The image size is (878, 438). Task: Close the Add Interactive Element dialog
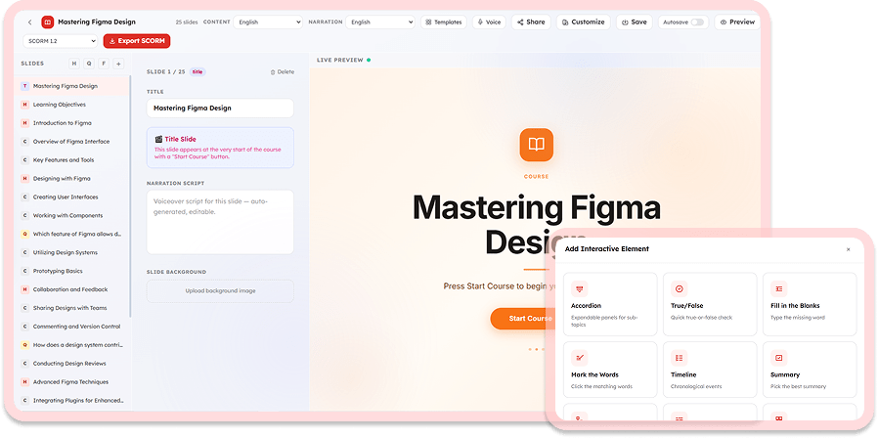pyautogui.click(x=848, y=249)
